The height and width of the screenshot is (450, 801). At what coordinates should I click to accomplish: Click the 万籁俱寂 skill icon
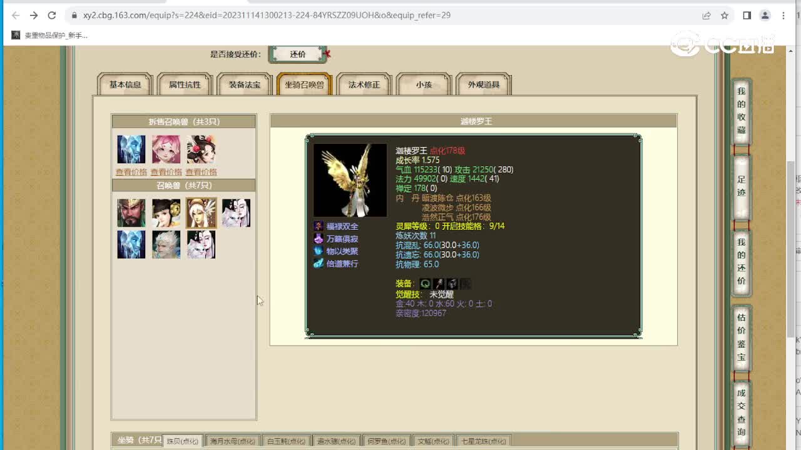click(319, 239)
